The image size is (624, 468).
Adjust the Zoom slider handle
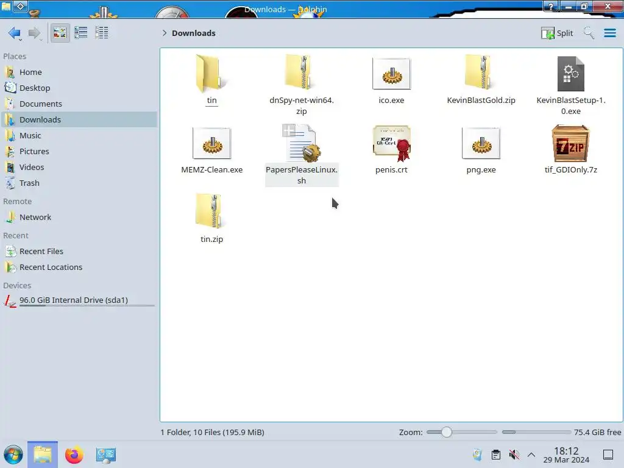pyautogui.click(x=447, y=432)
